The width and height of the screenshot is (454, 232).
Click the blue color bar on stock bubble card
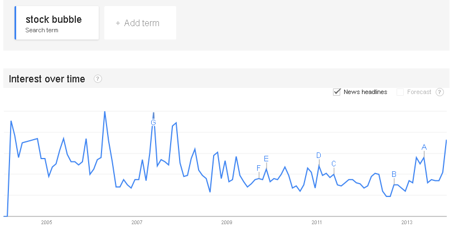coord(16,23)
